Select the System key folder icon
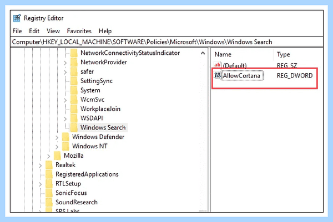Image resolution: width=333 pixels, height=222 pixels. point(74,90)
